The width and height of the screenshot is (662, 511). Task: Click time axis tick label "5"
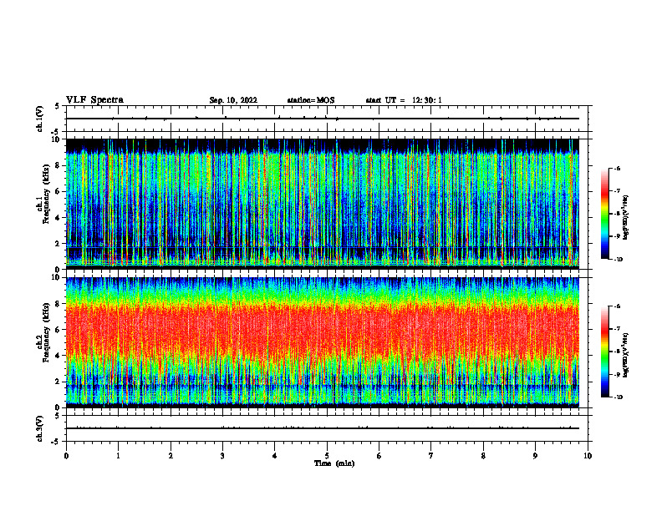(x=327, y=456)
